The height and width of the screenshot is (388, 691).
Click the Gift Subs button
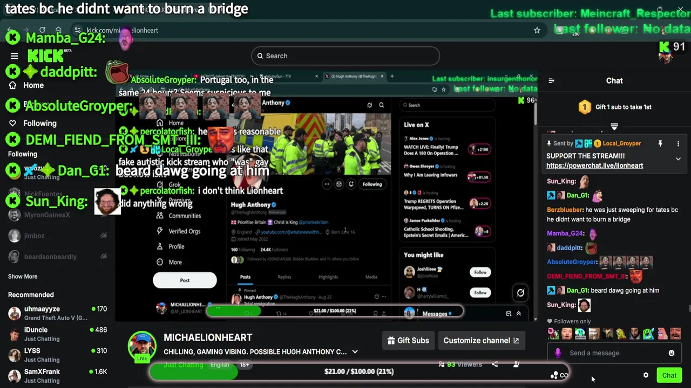tap(409, 341)
